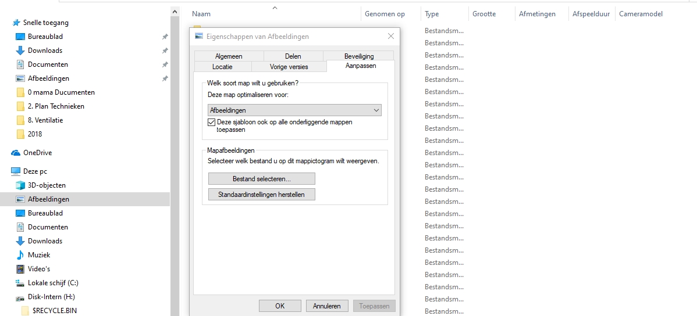The width and height of the screenshot is (697, 316).
Task: Open the OneDrive cloud icon
Action: click(x=16, y=153)
